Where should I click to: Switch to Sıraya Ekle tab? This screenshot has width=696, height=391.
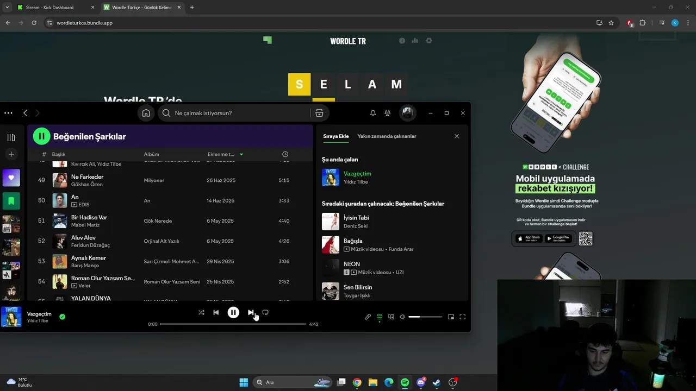[336, 136]
